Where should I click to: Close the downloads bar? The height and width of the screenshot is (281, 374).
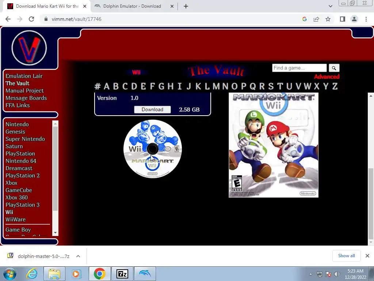coord(367,256)
